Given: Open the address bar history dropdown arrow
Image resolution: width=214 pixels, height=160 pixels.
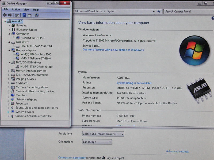Looking at the screenshot, I should pos(154,11).
